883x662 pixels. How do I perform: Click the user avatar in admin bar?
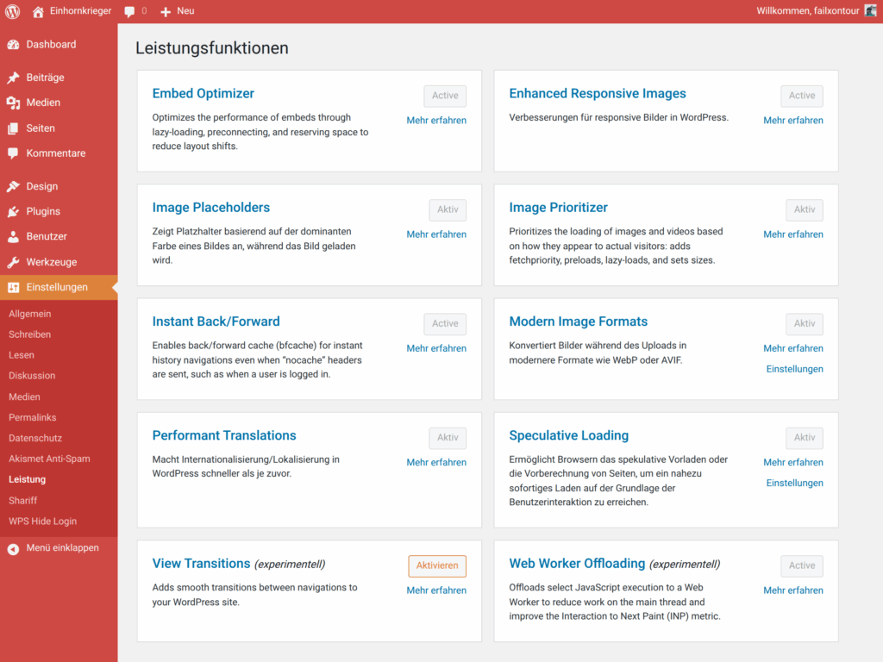871,10
